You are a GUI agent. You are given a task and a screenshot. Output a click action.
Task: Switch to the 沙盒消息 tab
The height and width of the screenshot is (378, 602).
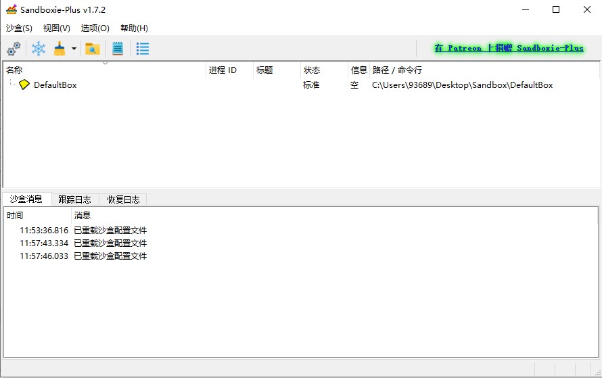click(x=26, y=199)
